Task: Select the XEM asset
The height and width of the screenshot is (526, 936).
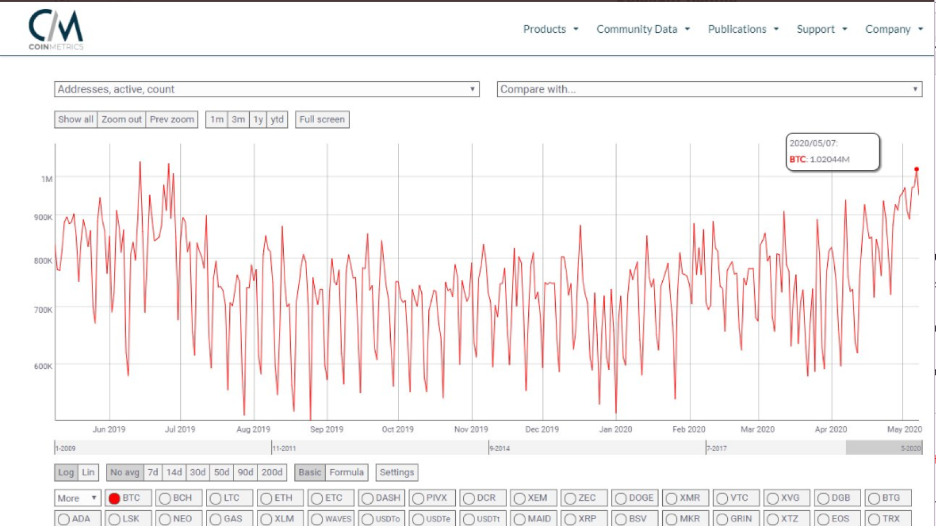Action: click(534, 498)
